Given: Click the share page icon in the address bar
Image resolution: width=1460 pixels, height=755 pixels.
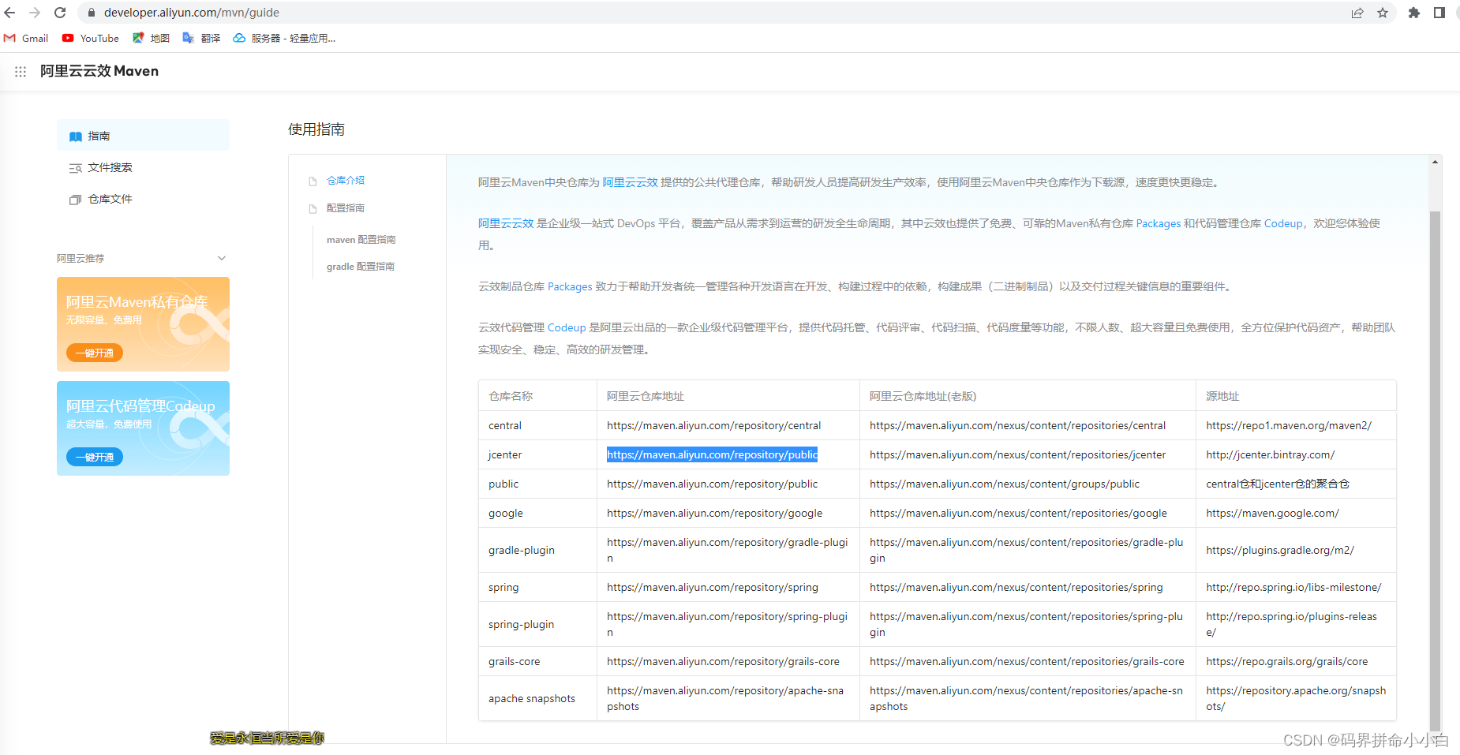Looking at the screenshot, I should tap(1357, 13).
